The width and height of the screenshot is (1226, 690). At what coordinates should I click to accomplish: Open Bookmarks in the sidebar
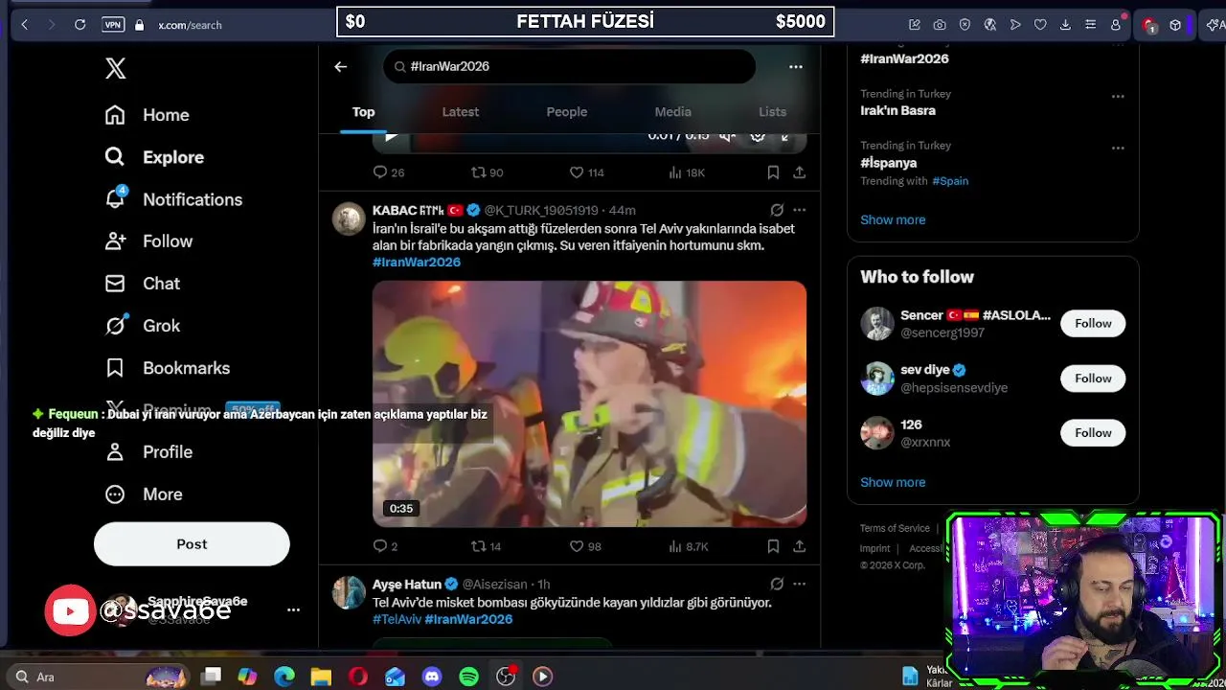[x=168, y=368]
